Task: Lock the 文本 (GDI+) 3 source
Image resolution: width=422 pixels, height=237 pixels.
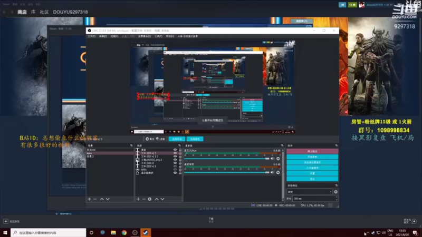Action: [180, 153]
